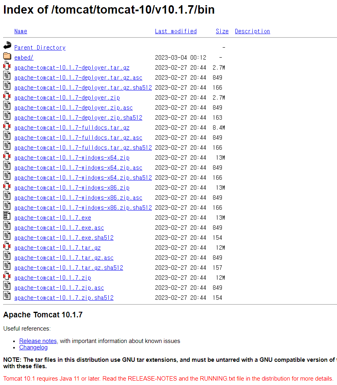
Task: Click the file icon beside apache-tomcat-10.1.7.exe.sha512
Action: [x=7, y=235]
